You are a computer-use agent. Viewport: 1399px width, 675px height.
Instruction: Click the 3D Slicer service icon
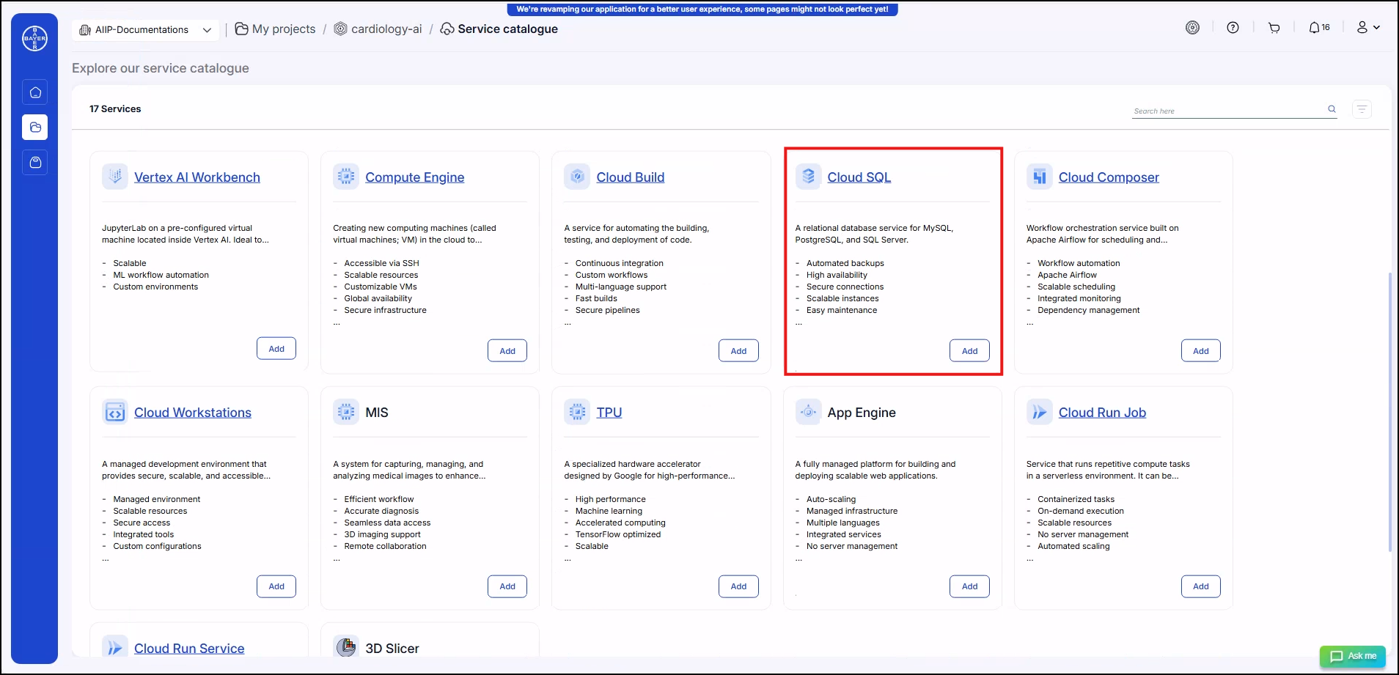tap(346, 647)
